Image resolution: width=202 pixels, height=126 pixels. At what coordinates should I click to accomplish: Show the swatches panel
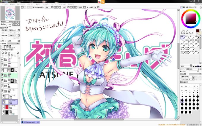click(x=192, y=7)
